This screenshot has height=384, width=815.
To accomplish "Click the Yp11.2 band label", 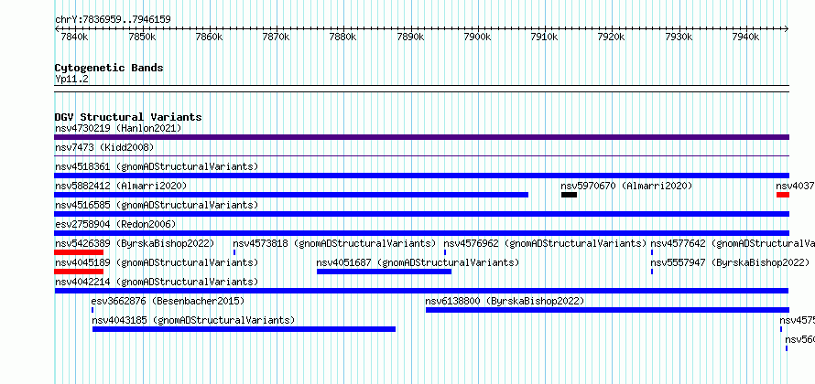I will click(71, 79).
